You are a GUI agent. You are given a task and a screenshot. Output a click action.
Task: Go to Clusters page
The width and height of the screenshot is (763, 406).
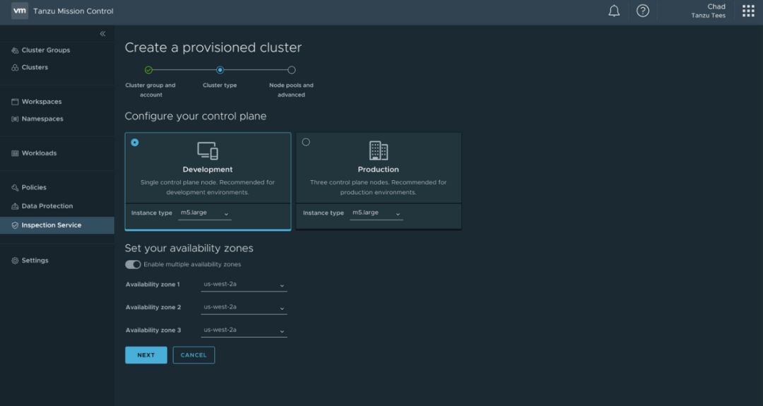click(x=35, y=68)
